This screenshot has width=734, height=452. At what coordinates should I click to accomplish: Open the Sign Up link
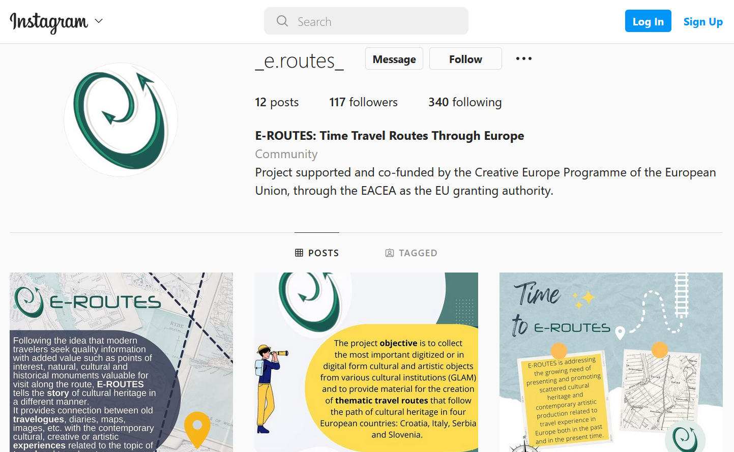pyautogui.click(x=703, y=21)
